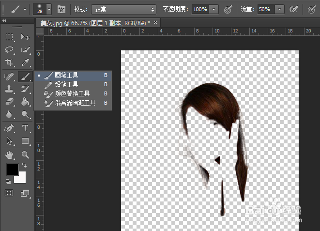Select the Crop tool

(x=9, y=62)
